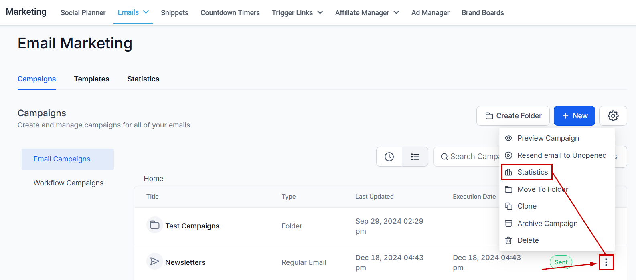Click the Create Folder button
The height and width of the screenshot is (280, 636).
tap(513, 116)
